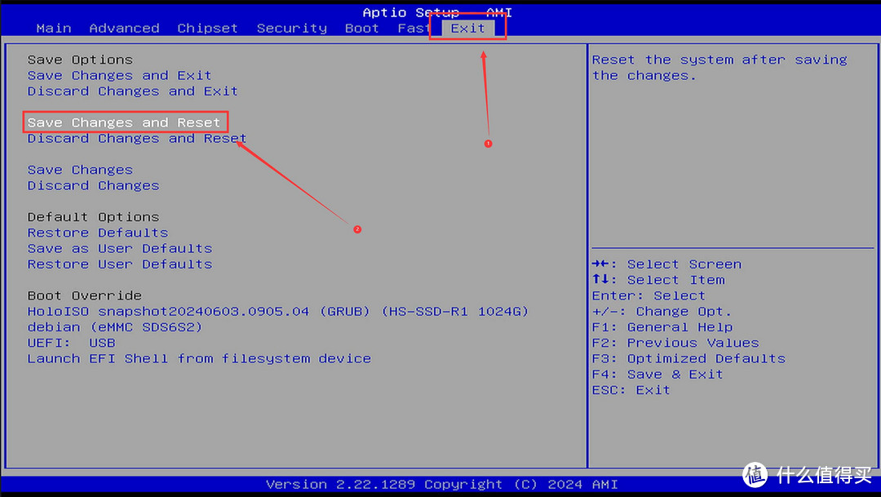The height and width of the screenshot is (497, 881).
Task: Choose Restore User Defaults
Action: (120, 264)
